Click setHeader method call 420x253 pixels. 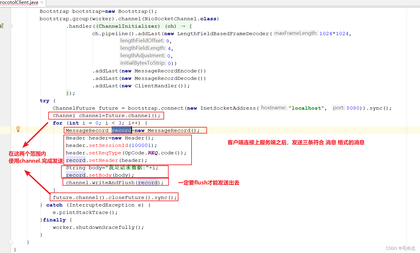(x=103, y=160)
